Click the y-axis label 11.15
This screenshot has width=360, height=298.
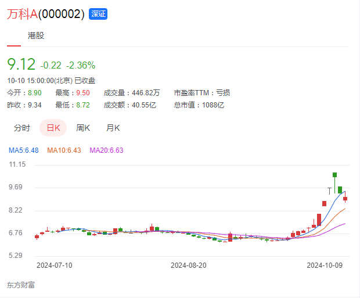17,164
